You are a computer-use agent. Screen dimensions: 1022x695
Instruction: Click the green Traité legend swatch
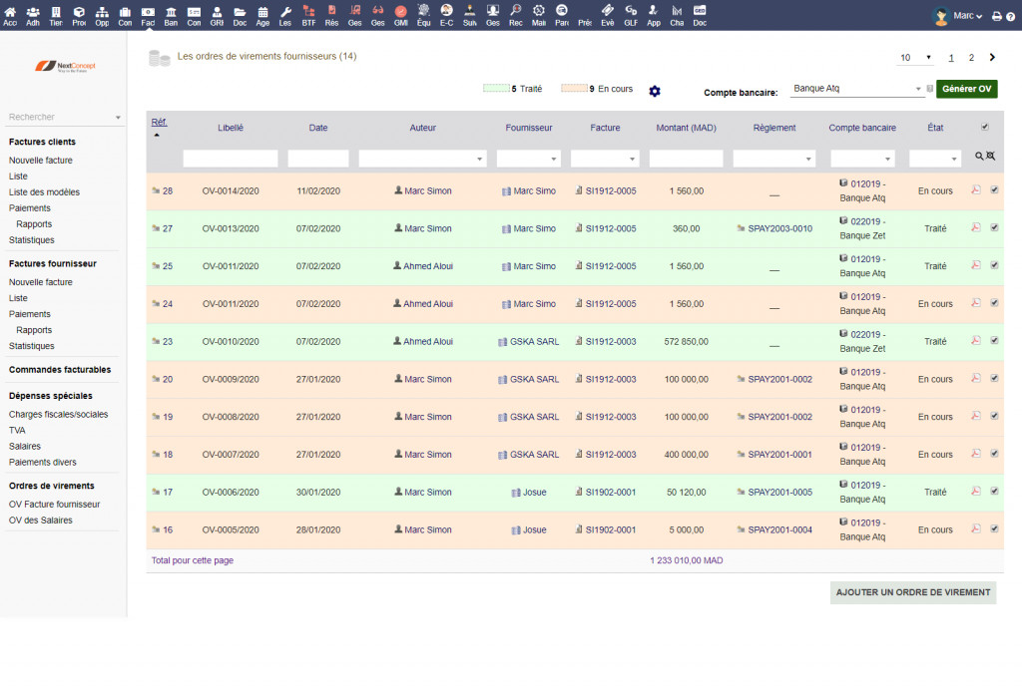point(496,89)
